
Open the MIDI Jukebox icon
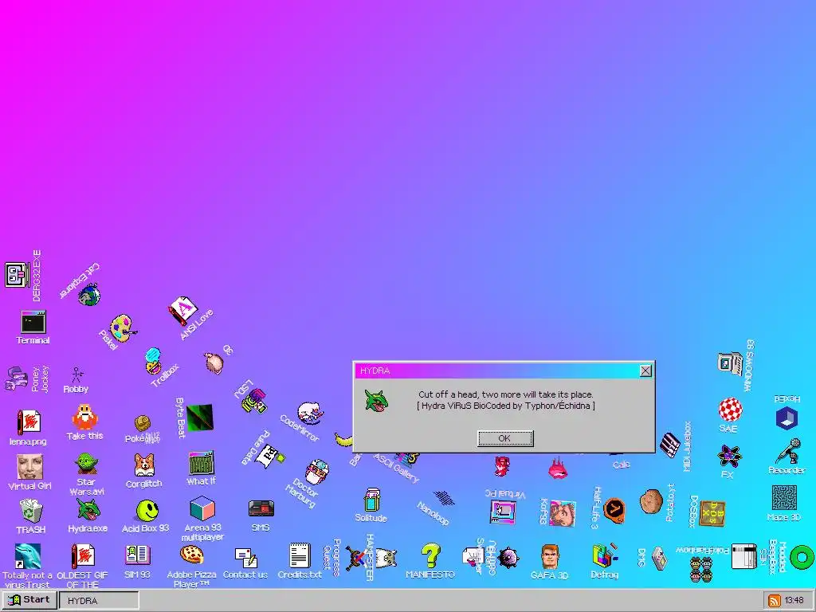pyautogui.click(x=669, y=445)
